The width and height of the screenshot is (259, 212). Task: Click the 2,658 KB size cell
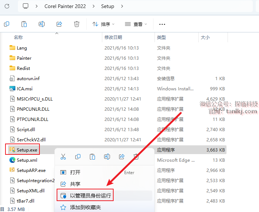point(216,140)
